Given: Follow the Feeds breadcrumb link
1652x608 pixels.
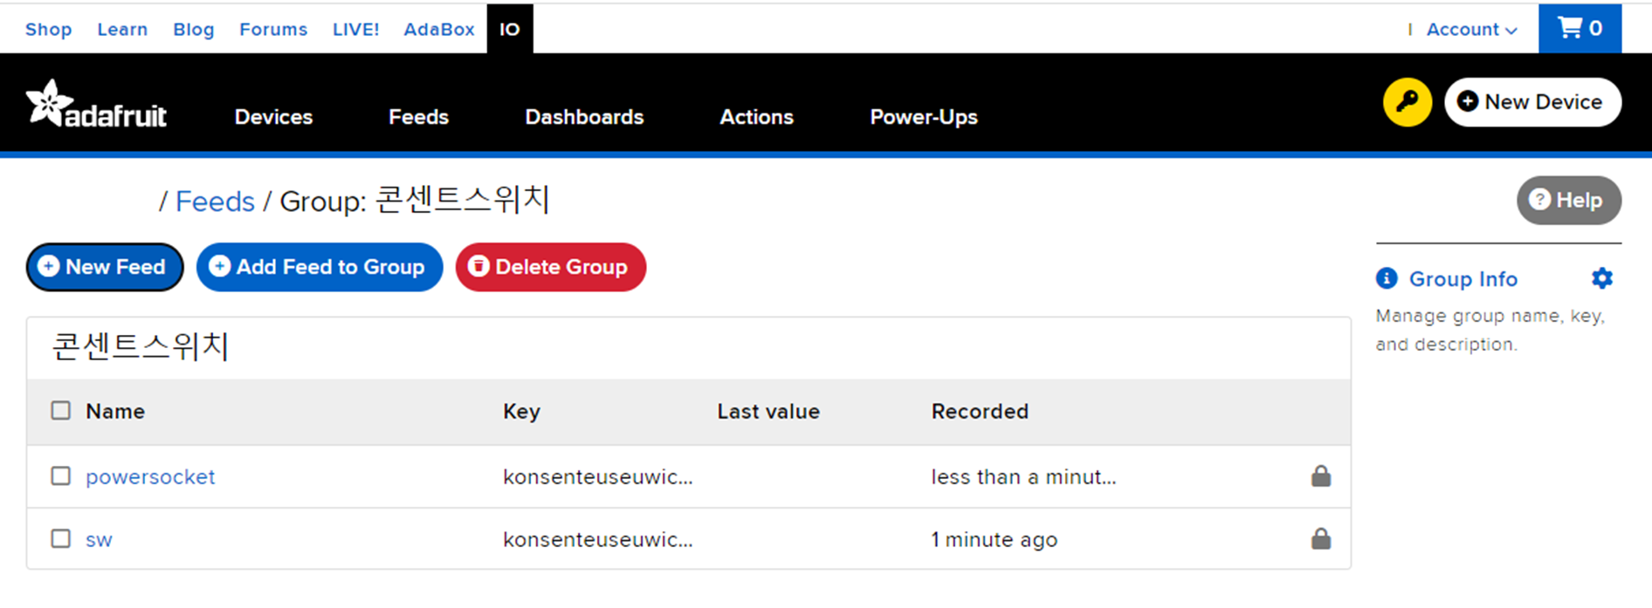Looking at the screenshot, I should (215, 202).
